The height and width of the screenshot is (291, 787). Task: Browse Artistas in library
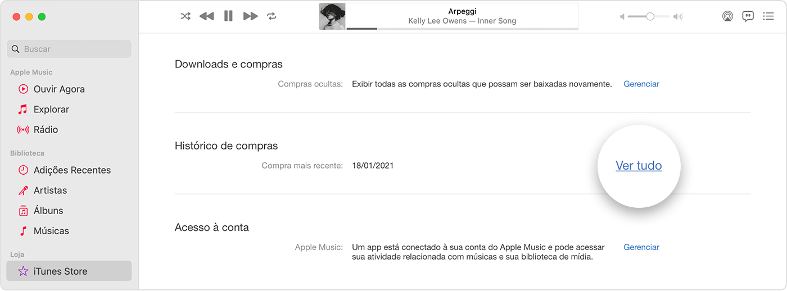[x=50, y=190]
